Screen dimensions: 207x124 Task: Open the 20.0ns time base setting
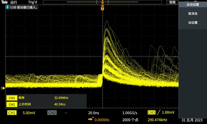pos(94,113)
